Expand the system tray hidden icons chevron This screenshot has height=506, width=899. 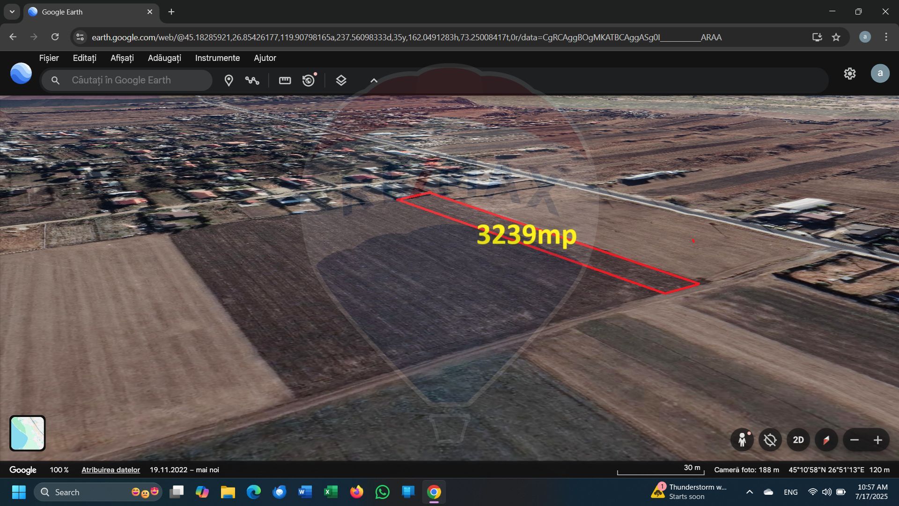click(749, 492)
